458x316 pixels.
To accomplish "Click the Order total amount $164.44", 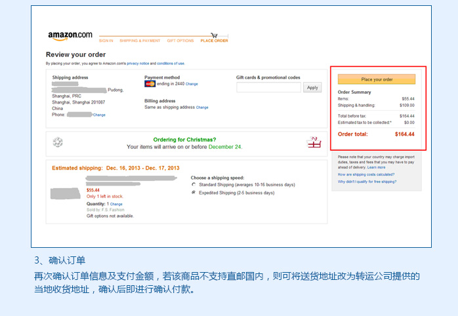I will (x=405, y=134).
